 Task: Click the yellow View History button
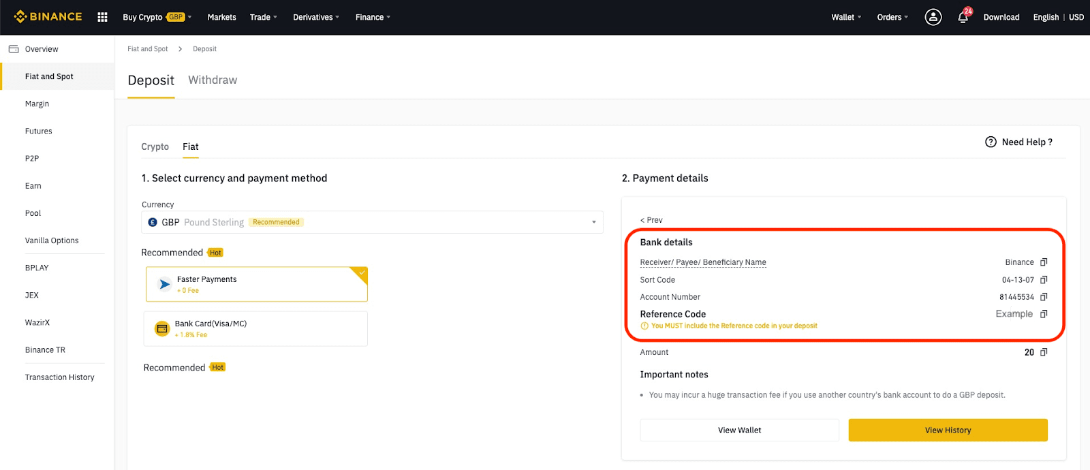(948, 430)
